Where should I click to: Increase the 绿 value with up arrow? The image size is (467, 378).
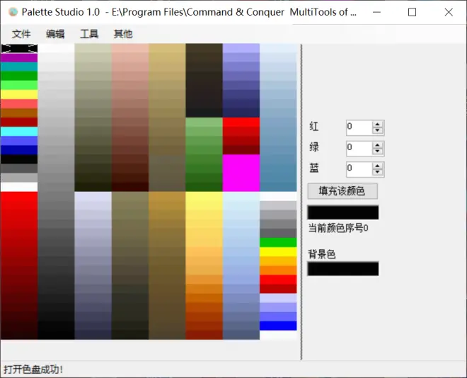point(378,145)
